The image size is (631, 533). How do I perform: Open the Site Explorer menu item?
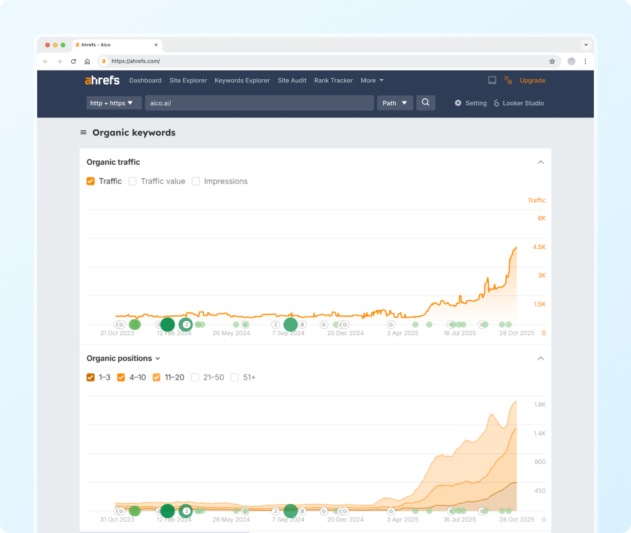187,80
